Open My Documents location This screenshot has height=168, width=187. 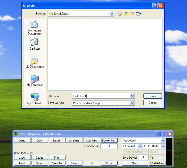coord(34,62)
